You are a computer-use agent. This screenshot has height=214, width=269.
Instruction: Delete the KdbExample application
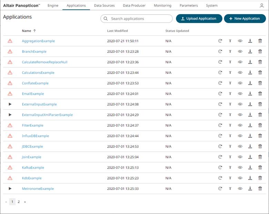[260, 178]
